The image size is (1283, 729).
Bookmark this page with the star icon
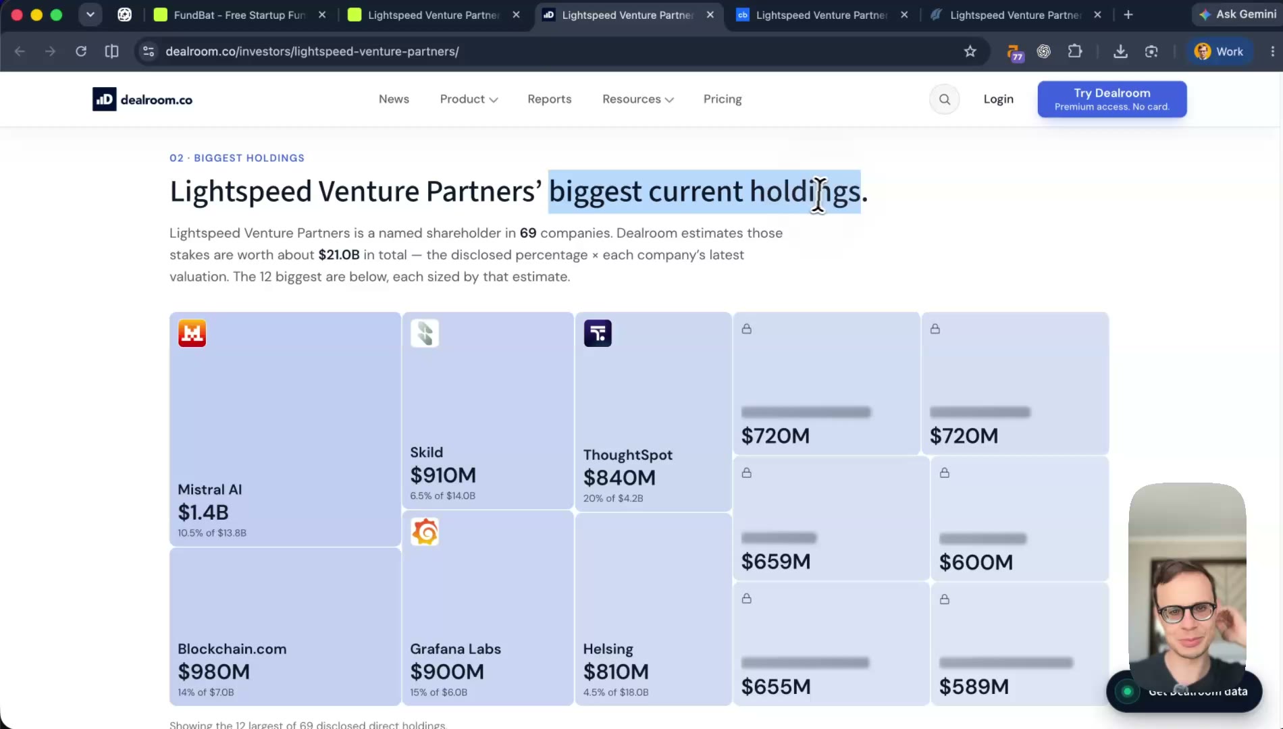click(x=970, y=51)
